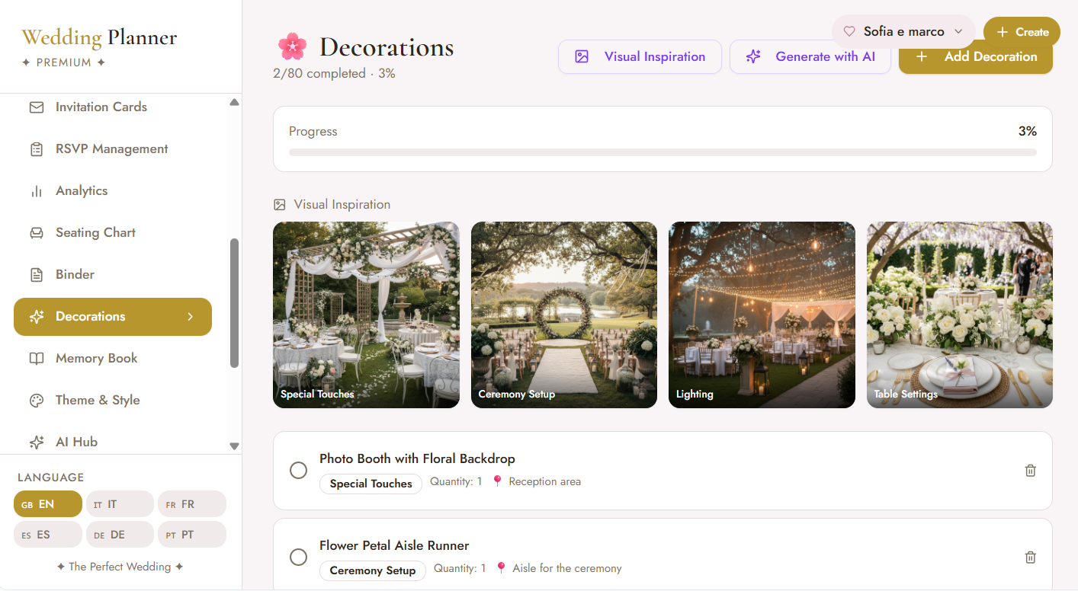Click the chevron on the Decorations menu item
The image size is (1078, 591).
click(191, 317)
